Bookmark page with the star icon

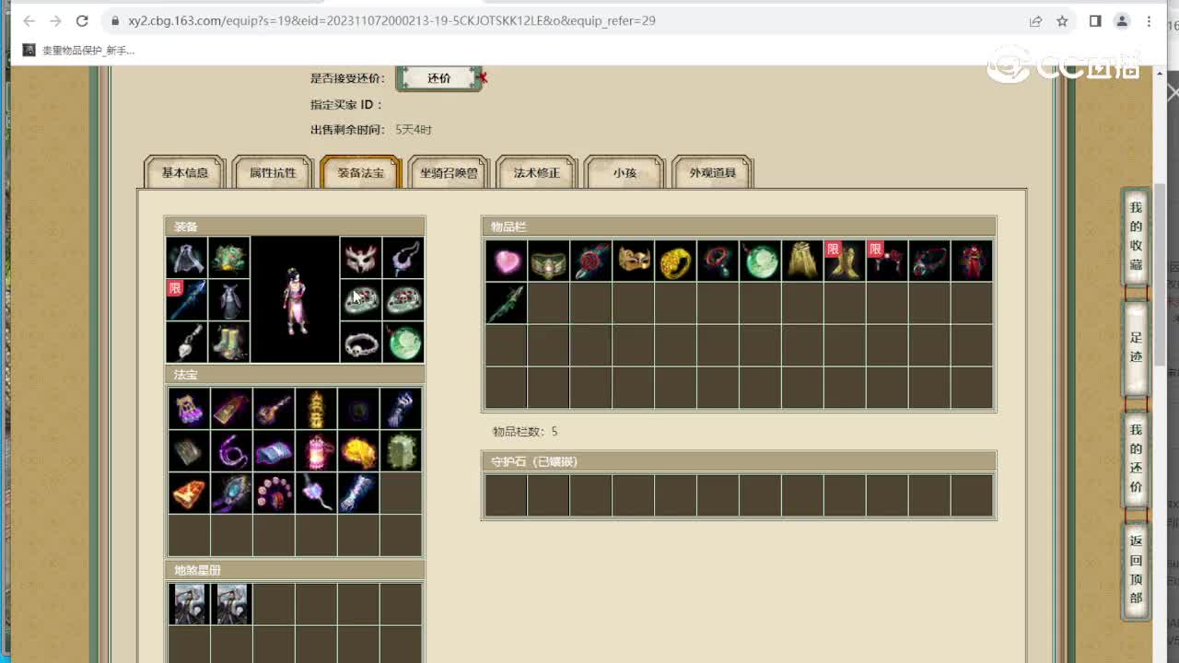click(1062, 20)
